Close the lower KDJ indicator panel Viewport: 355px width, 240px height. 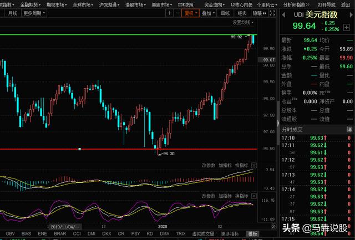coord(254,196)
